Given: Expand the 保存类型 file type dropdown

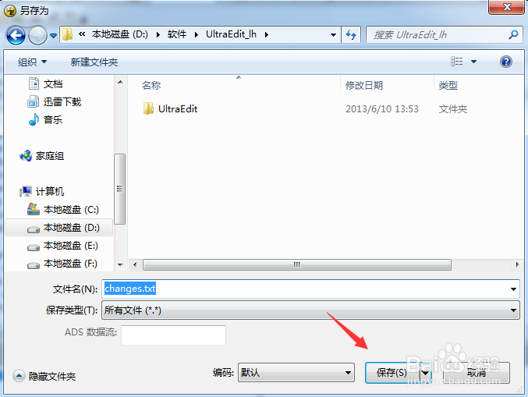Looking at the screenshot, I should pos(310,310).
